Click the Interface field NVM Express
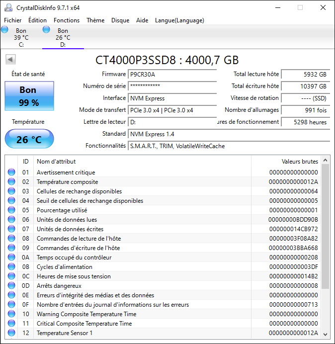Screen dimensions: 335x344 pyautogui.click(x=172, y=98)
